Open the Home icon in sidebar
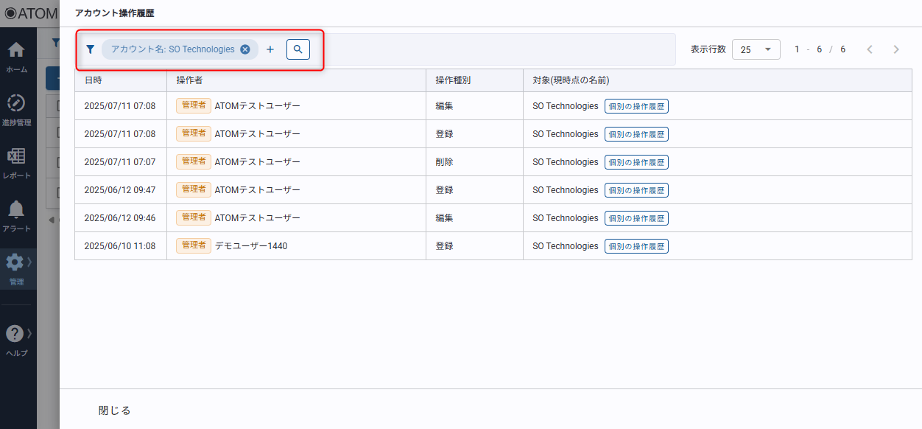Viewport: 922px width, 429px height. [x=16, y=57]
